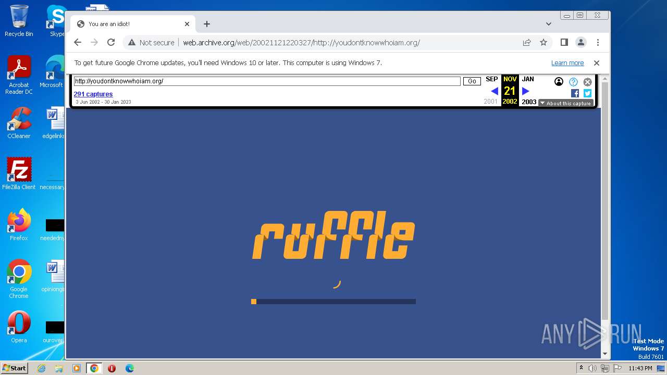Click the Ruffle loading progress bar
This screenshot has width=667, height=375.
point(333,302)
